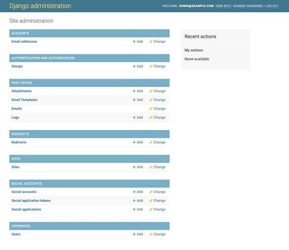Click the plus icon in Users row
289x250 pixels.
134,234
